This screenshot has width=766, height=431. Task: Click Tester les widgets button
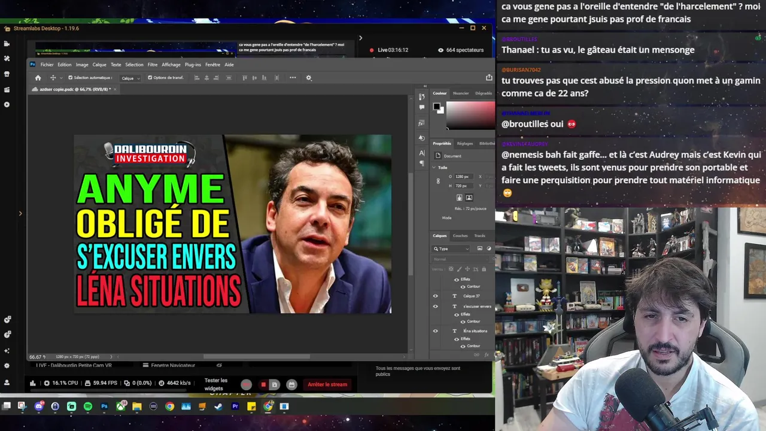(216, 384)
